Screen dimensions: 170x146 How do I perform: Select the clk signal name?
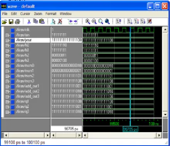[x=23, y=30]
